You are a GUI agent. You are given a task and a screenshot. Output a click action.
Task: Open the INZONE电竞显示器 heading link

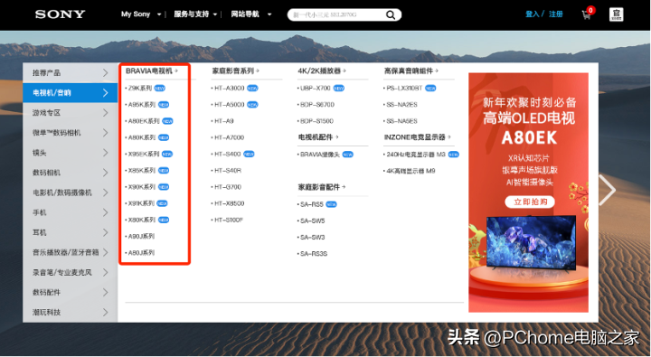tap(417, 137)
